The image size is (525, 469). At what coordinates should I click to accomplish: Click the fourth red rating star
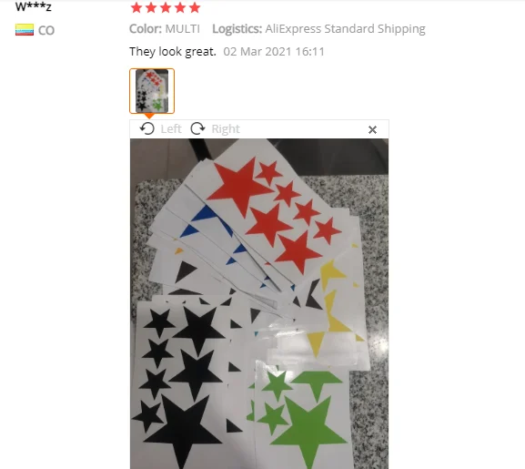pos(180,7)
